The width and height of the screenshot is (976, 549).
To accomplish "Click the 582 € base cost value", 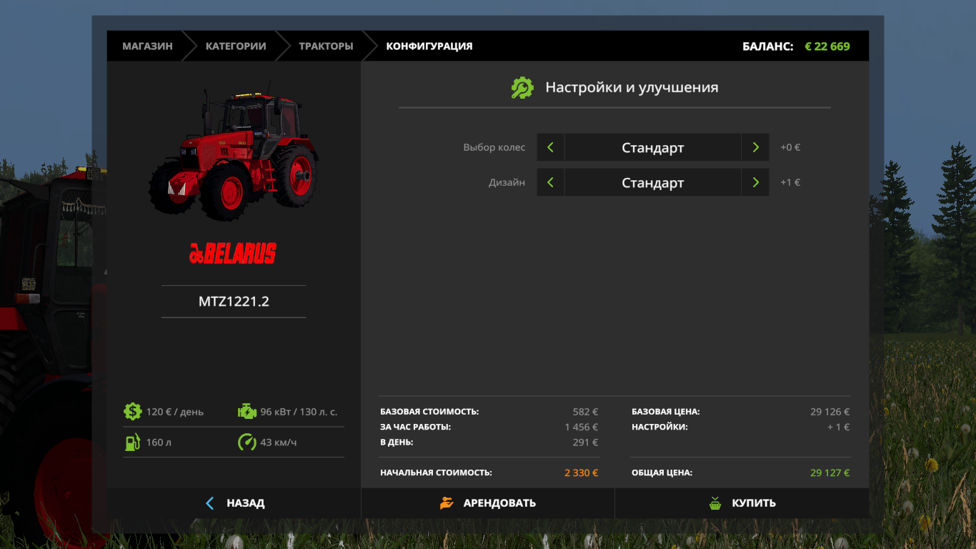I will click(585, 412).
